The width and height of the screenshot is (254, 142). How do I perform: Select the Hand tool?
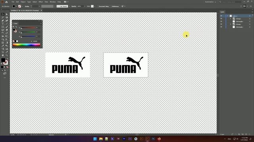3,55
